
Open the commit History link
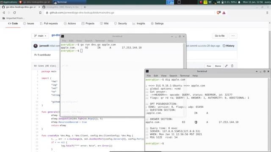coord(229,46)
